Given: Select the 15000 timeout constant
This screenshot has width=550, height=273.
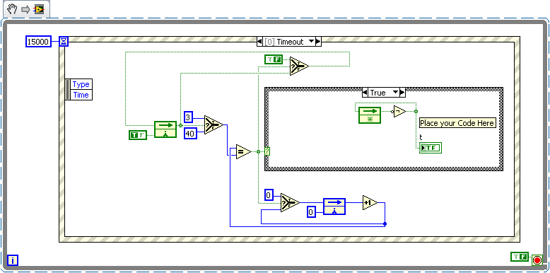Looking at the screenshot, I should coord(39,42).
